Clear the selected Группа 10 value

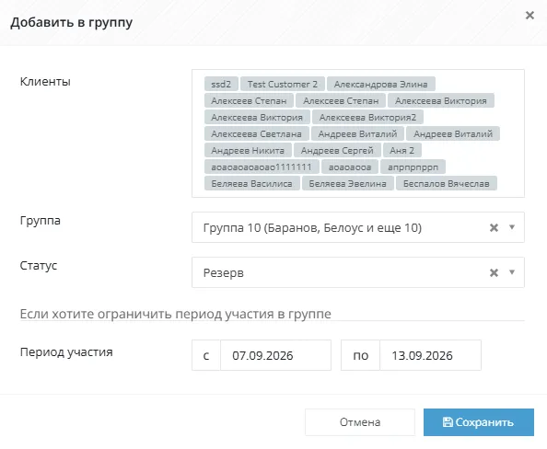click(x=494, y=227)
